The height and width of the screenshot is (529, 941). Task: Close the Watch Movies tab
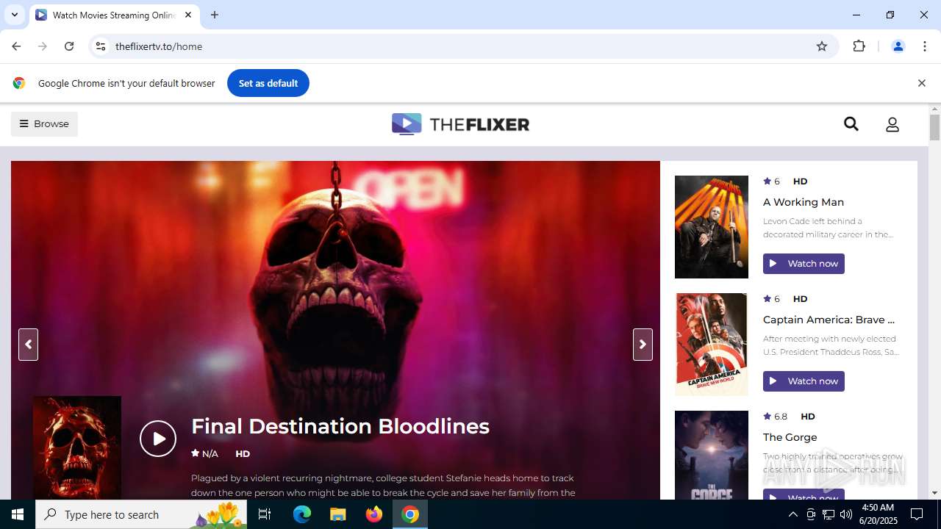pyautogui.click(x=188, y=15)
